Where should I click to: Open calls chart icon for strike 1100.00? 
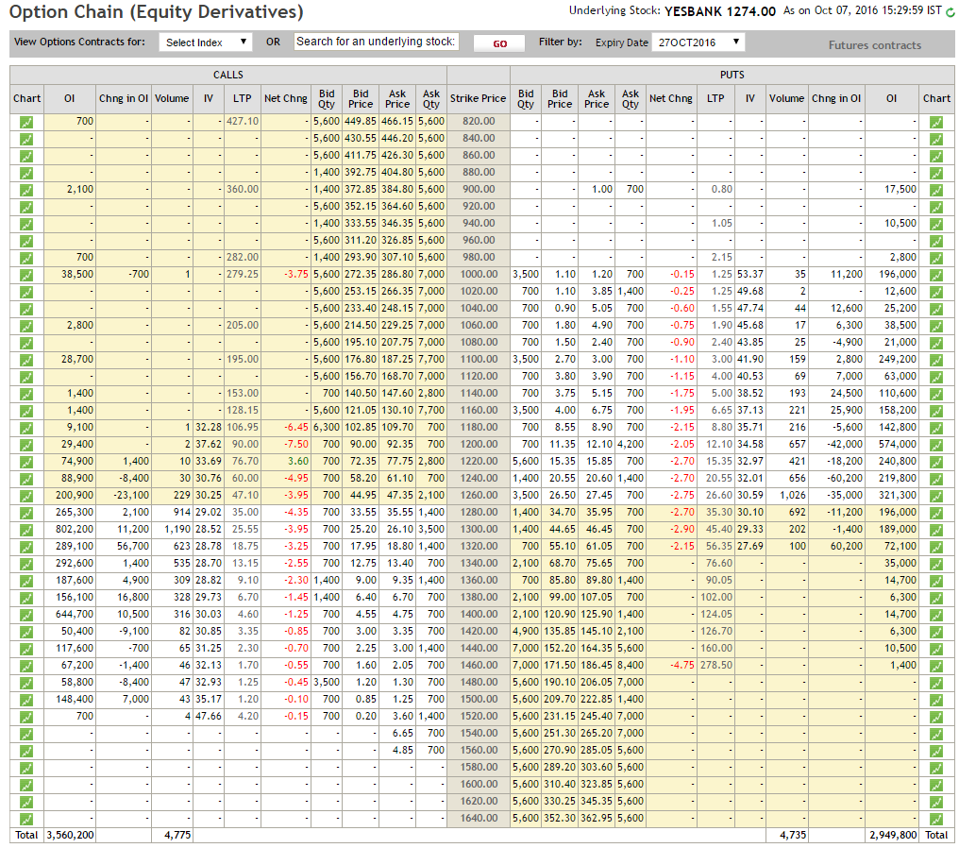26,360
